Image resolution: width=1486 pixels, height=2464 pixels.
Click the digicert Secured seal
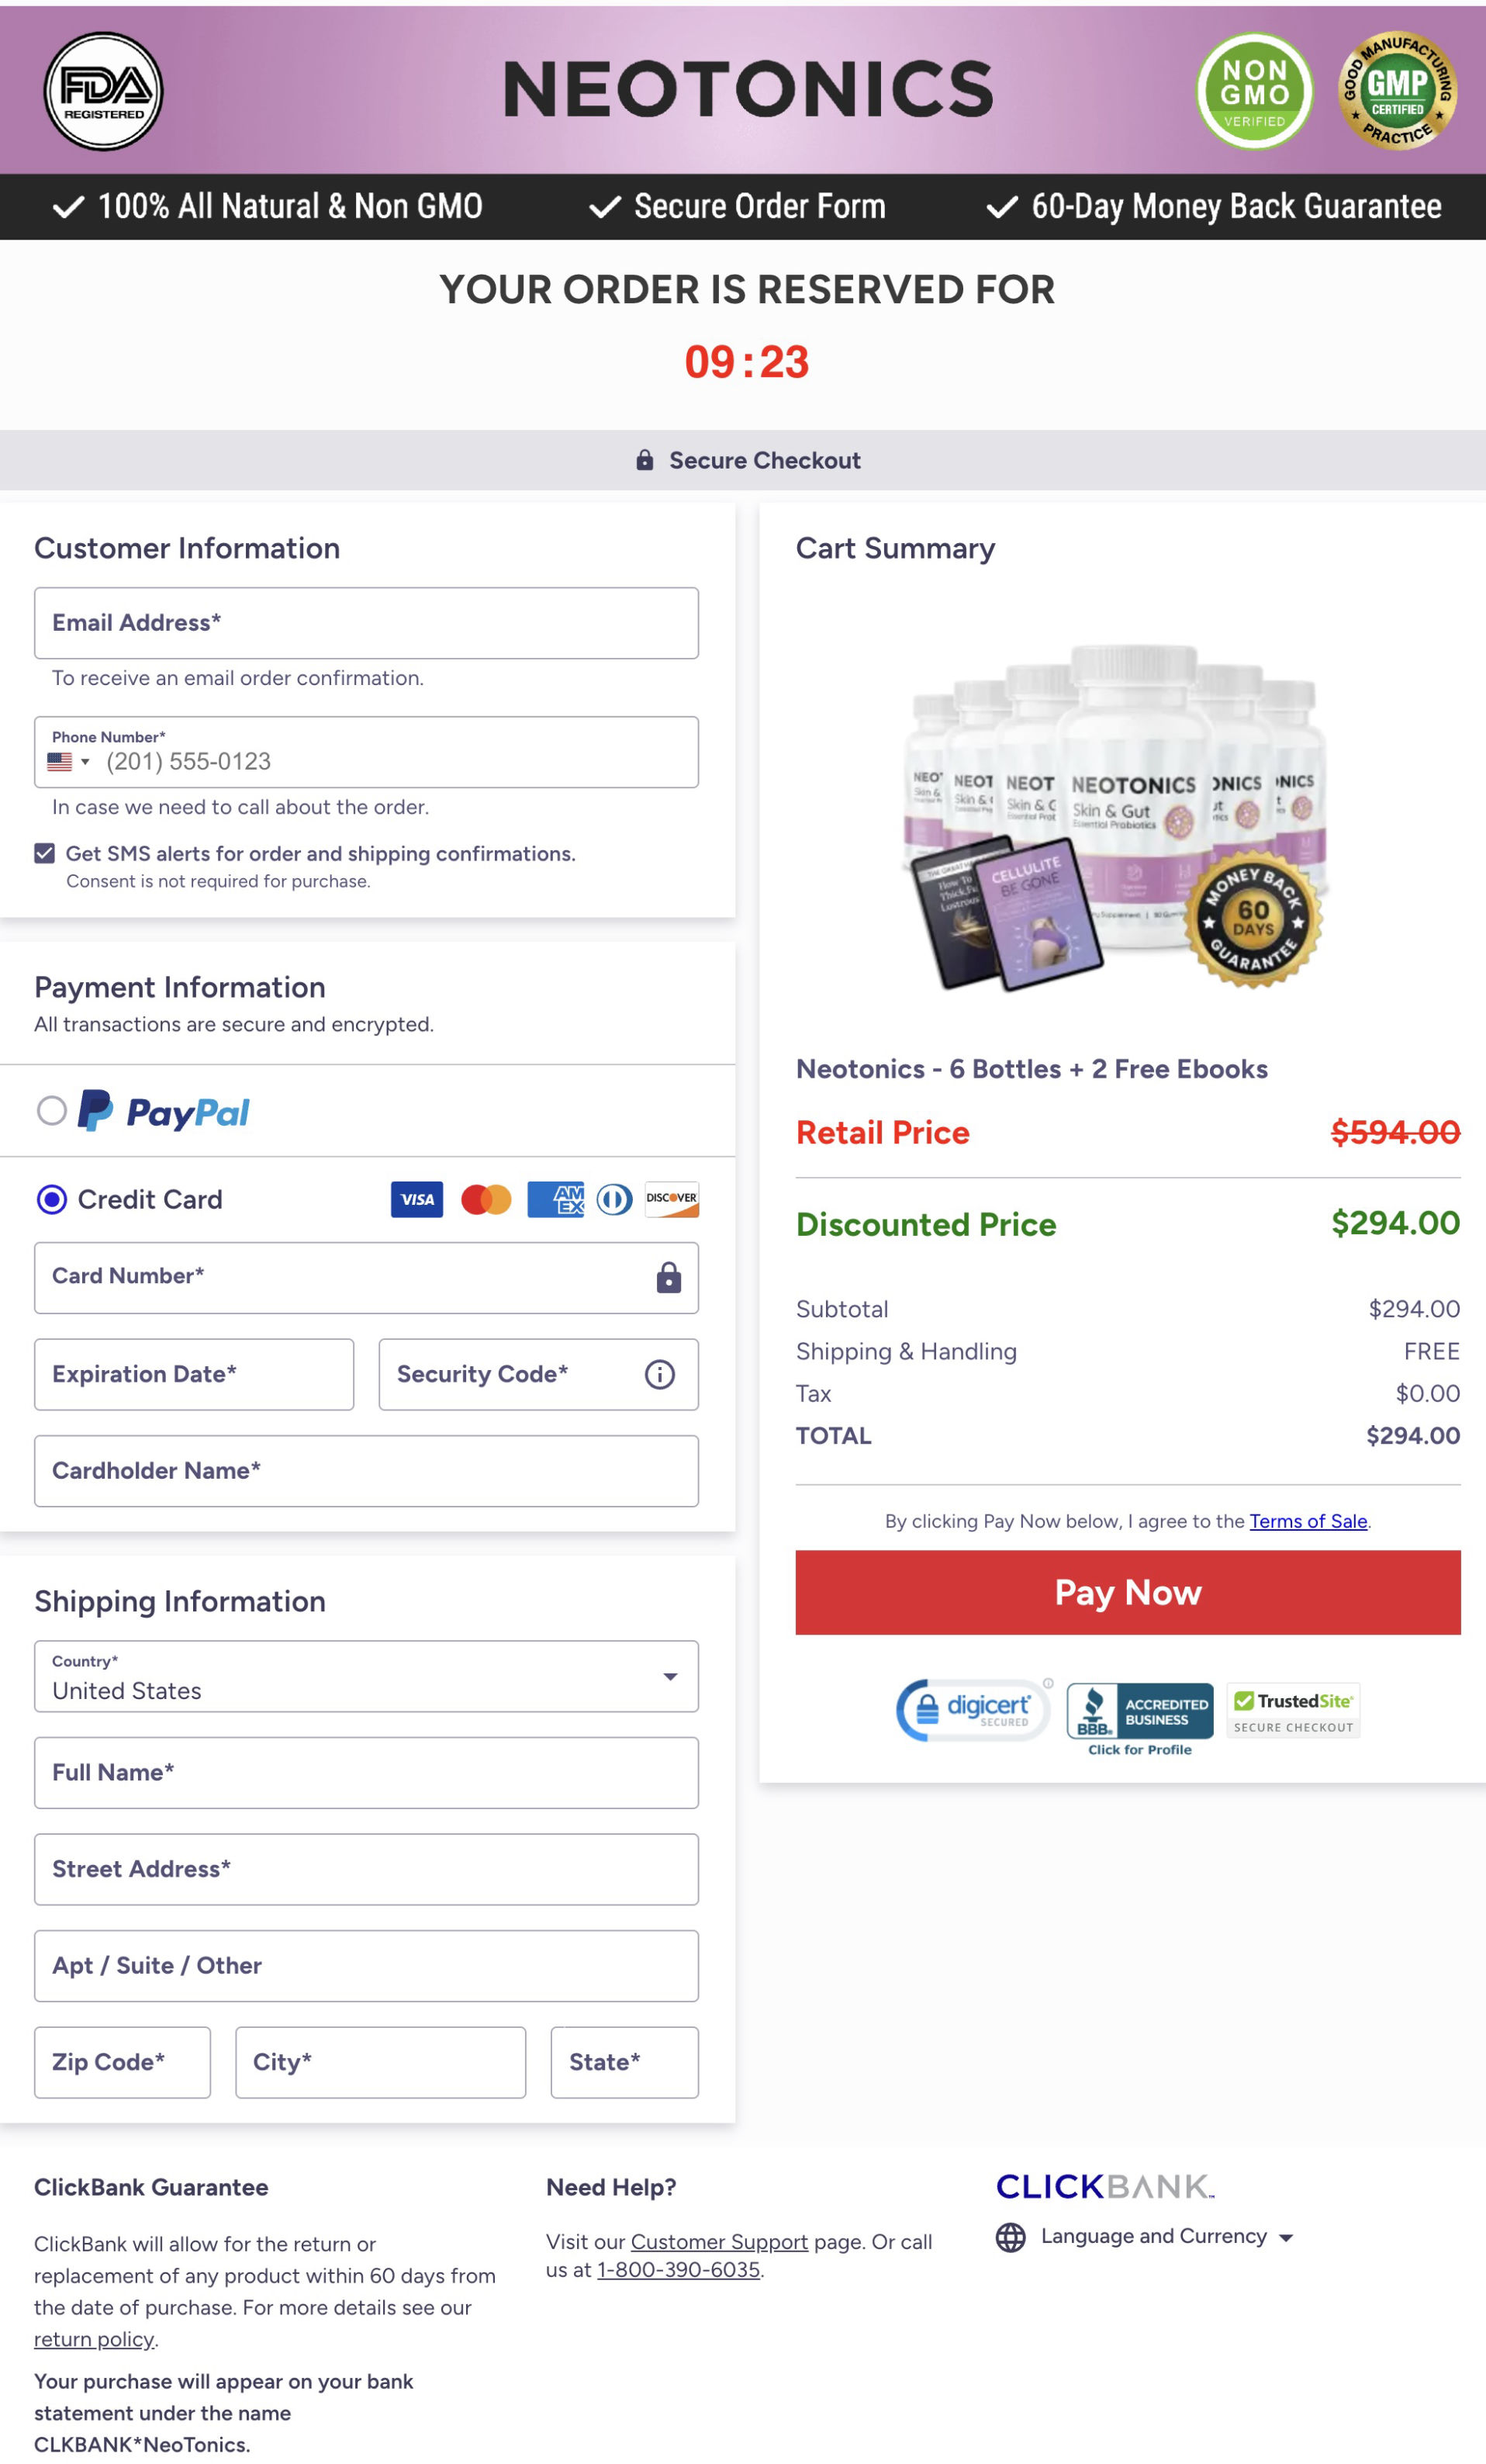971,1708
